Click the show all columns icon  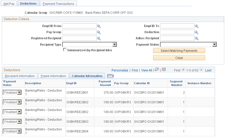point(111,76)
